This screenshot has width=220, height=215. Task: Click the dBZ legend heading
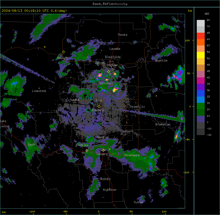[207, 14]
